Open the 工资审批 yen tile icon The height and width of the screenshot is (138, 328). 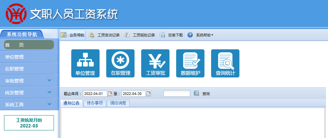click(x=155, y=63)
